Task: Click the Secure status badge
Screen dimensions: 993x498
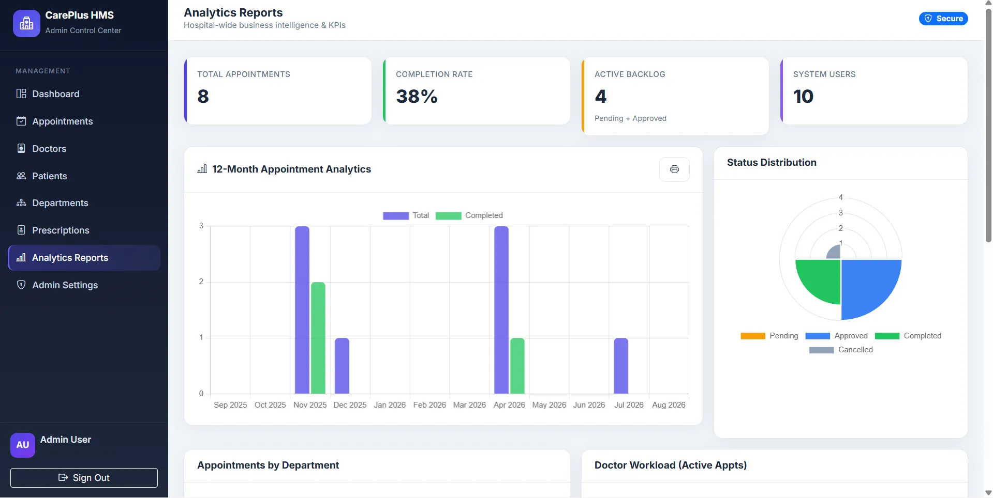Action: pyautogui.click(x=943, y=19)
